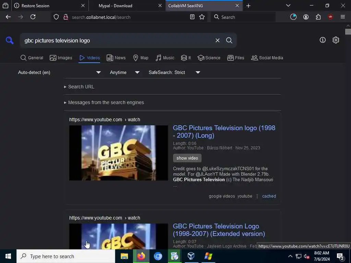
Task: Open Firefox from the taskbar
Action: (x=141, y=256)
